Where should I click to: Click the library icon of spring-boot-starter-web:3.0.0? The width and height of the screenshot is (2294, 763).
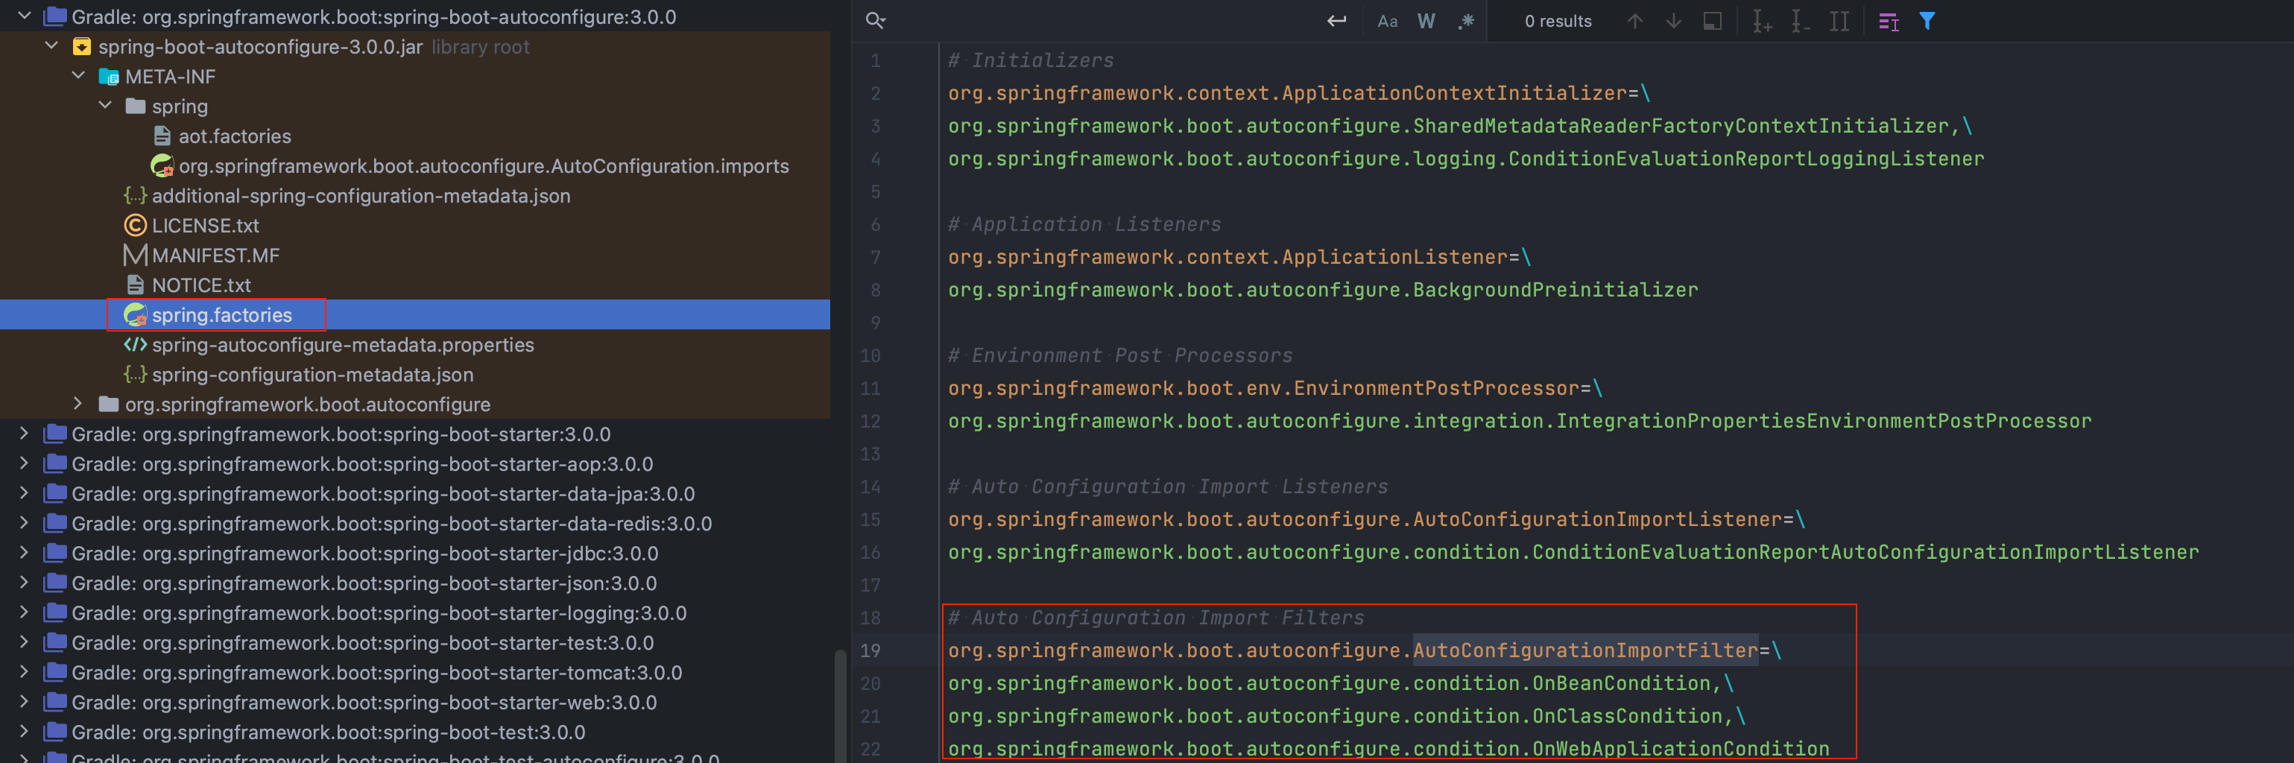pyautogui.click(x=55, y=702)
